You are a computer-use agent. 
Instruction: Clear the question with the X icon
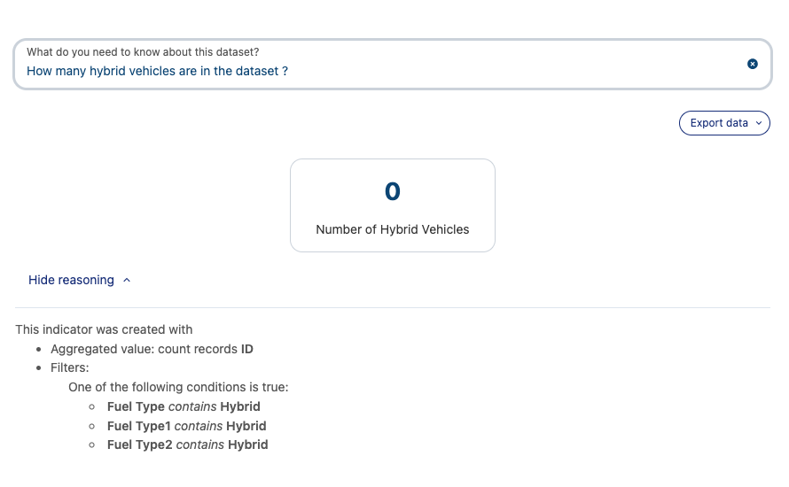click(753, 64)
